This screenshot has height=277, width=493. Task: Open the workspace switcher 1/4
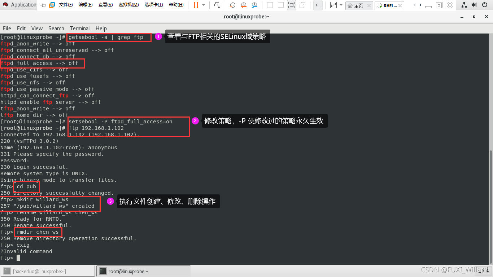coord(484,271)
